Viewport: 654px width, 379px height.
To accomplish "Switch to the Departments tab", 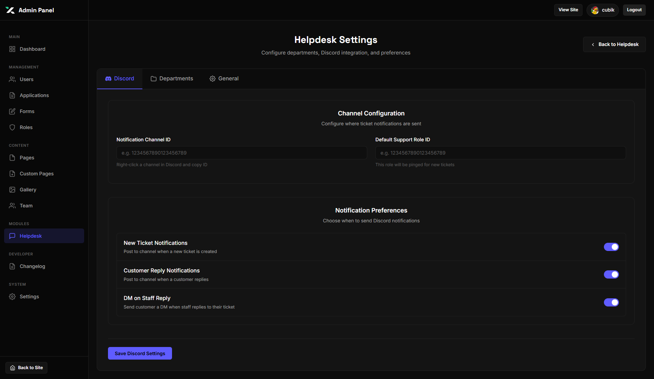I will click(172, 79).
